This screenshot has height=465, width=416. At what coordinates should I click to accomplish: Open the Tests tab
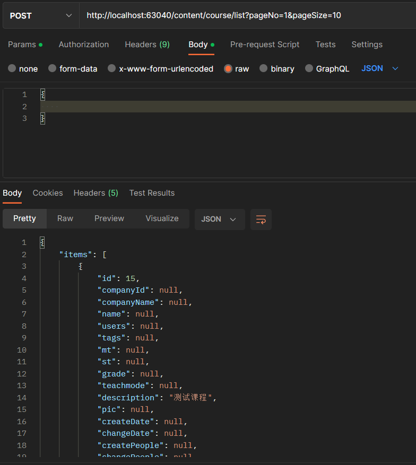pos(325,45)
